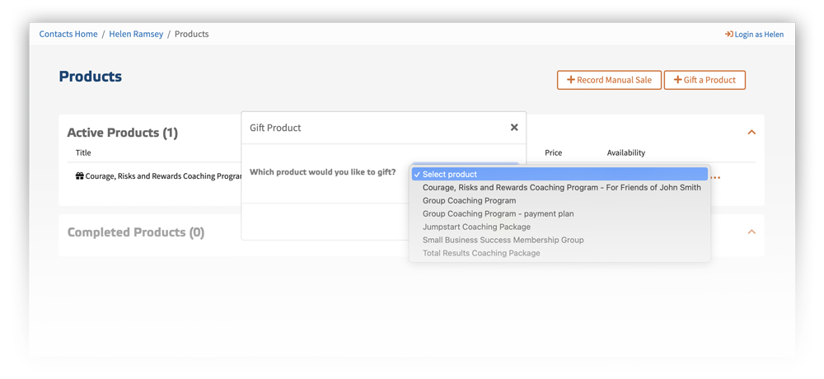Select Group Coaching Program - payment plan
This screenshot has width=824, height=379.
point(559,213)
